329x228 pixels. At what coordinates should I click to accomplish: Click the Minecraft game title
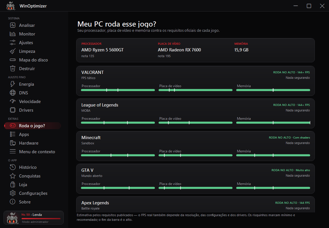click(x=91, y=138)
